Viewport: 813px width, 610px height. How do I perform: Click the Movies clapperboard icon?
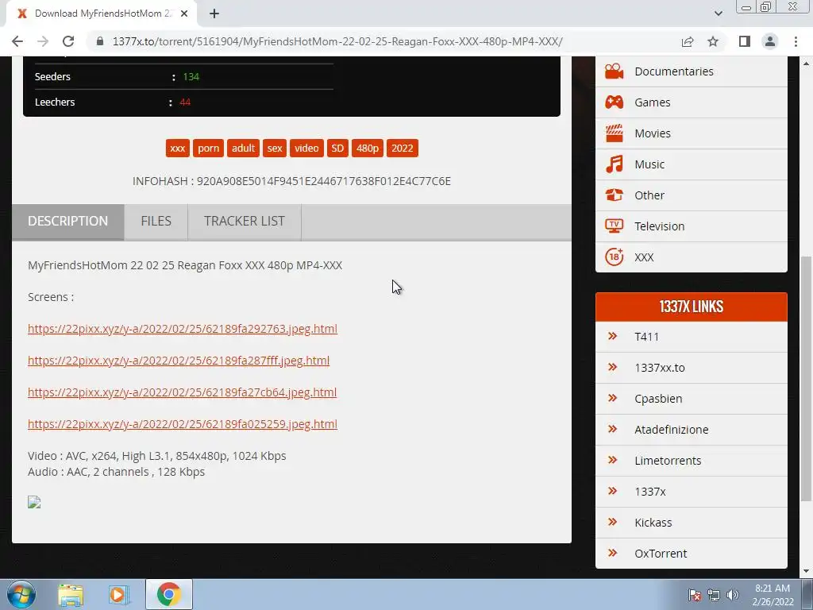tap(614, 133)
